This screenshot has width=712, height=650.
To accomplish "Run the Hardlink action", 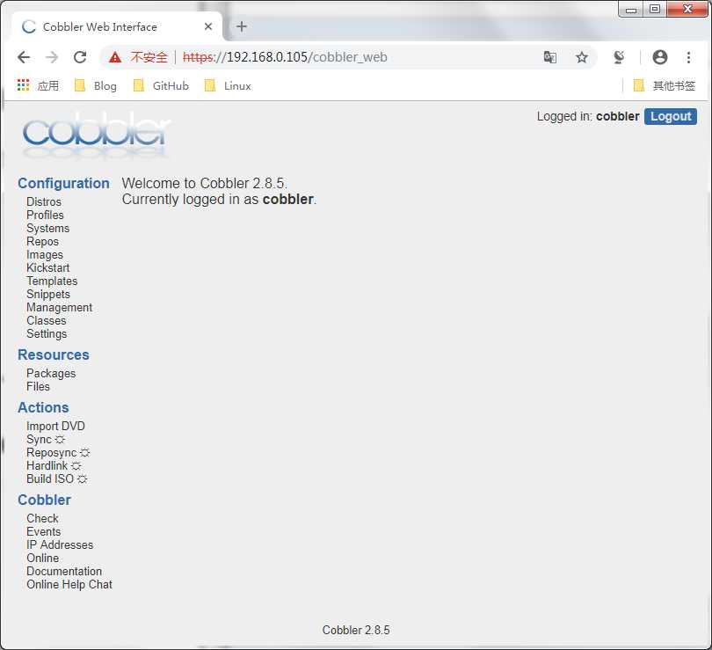I will [54, 465].
